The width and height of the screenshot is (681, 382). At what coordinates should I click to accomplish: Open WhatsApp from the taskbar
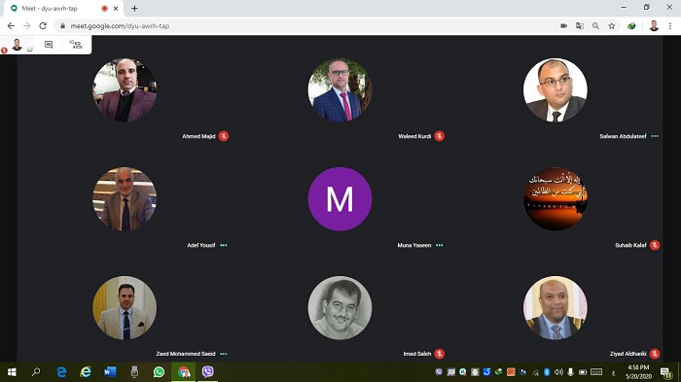159,372
